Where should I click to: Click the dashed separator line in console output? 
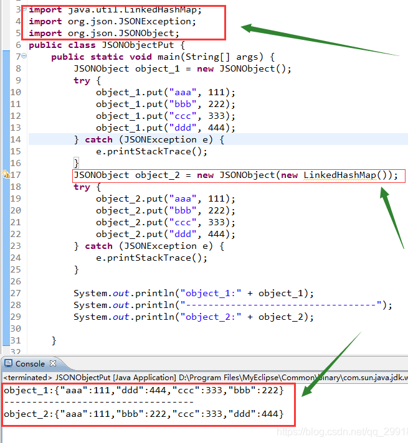(x=99, y=402)
